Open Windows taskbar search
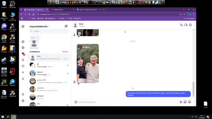 [x=8, y=117]
